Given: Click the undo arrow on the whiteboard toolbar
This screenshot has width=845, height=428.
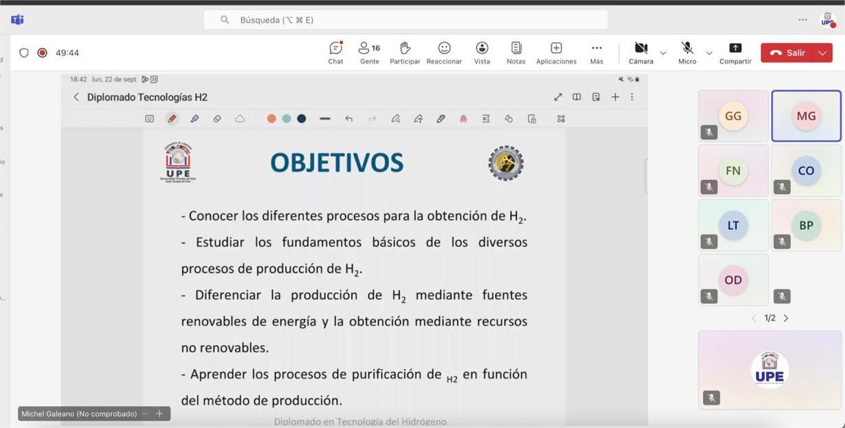Looking at the screenshot, I should (349, 118).
